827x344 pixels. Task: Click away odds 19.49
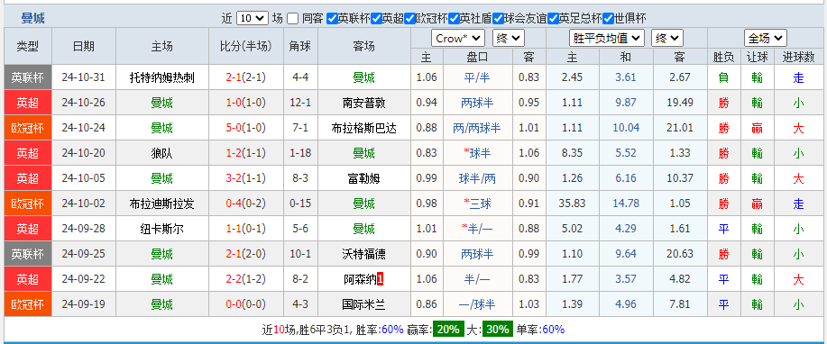coord(680,103)
